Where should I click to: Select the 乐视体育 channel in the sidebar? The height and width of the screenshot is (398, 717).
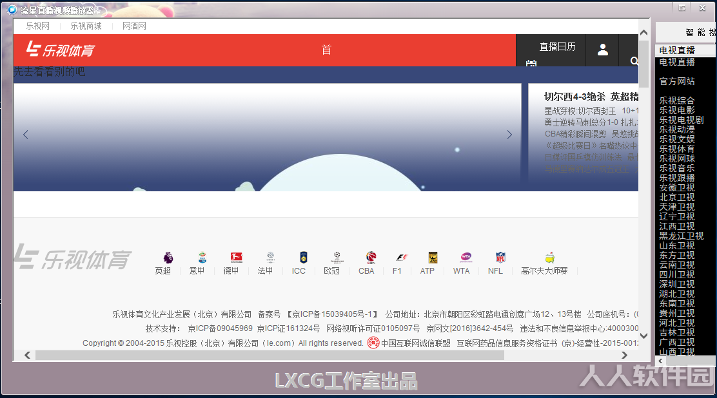(x=677, y=149)
